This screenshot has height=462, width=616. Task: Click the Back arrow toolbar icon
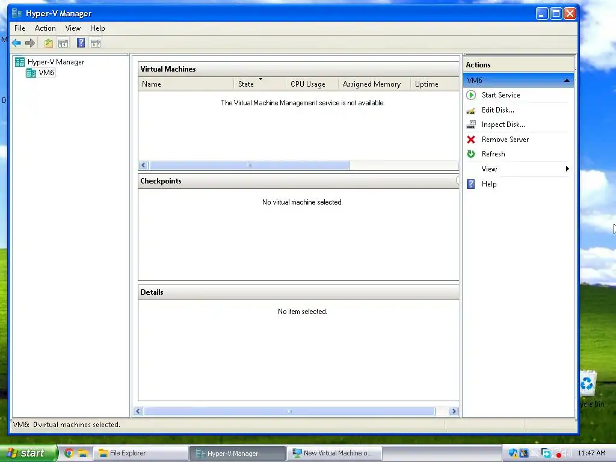click(16, 43)
